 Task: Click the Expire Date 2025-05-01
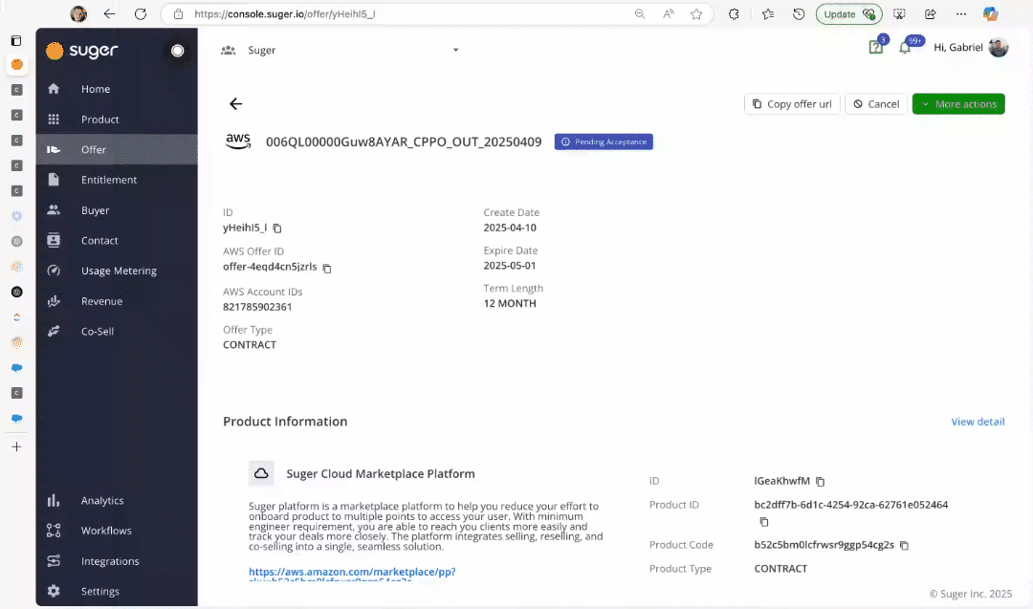pos(510,266)
